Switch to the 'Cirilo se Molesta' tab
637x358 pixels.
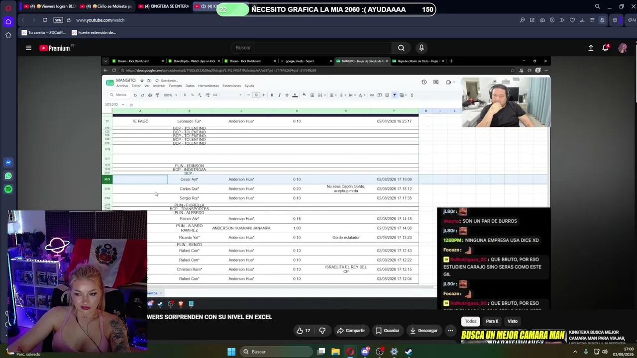coord(107,6)
